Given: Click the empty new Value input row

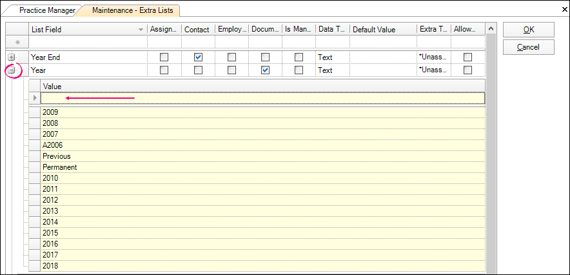Looking at the screenshot, I should point(258,98).
